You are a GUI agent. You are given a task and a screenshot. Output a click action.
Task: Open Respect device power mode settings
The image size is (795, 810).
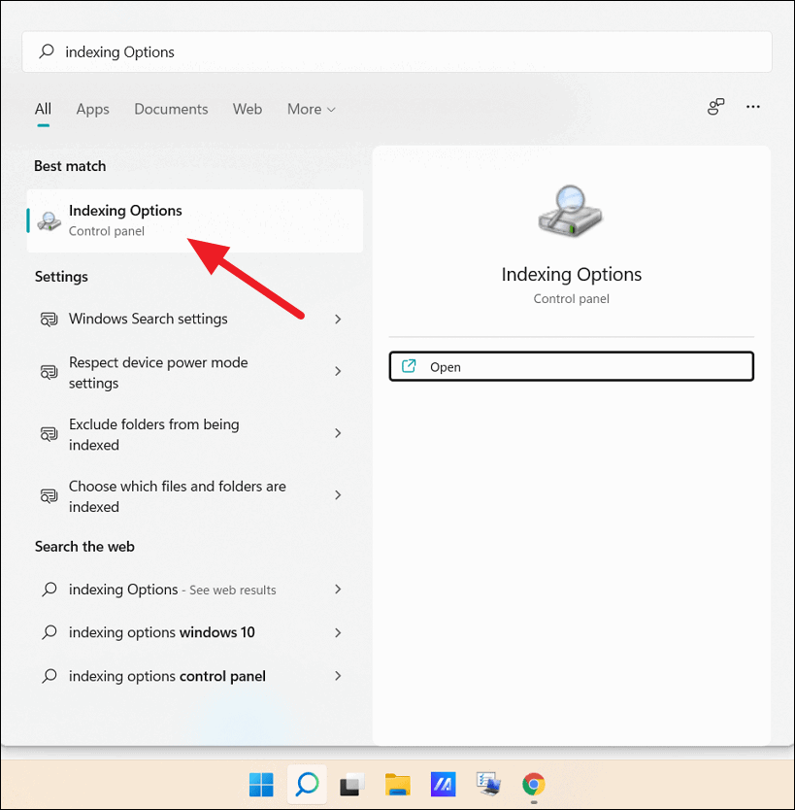[x=195, y=372]
